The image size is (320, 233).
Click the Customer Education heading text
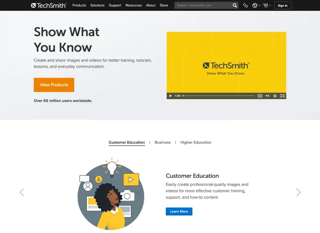point(192,176)
